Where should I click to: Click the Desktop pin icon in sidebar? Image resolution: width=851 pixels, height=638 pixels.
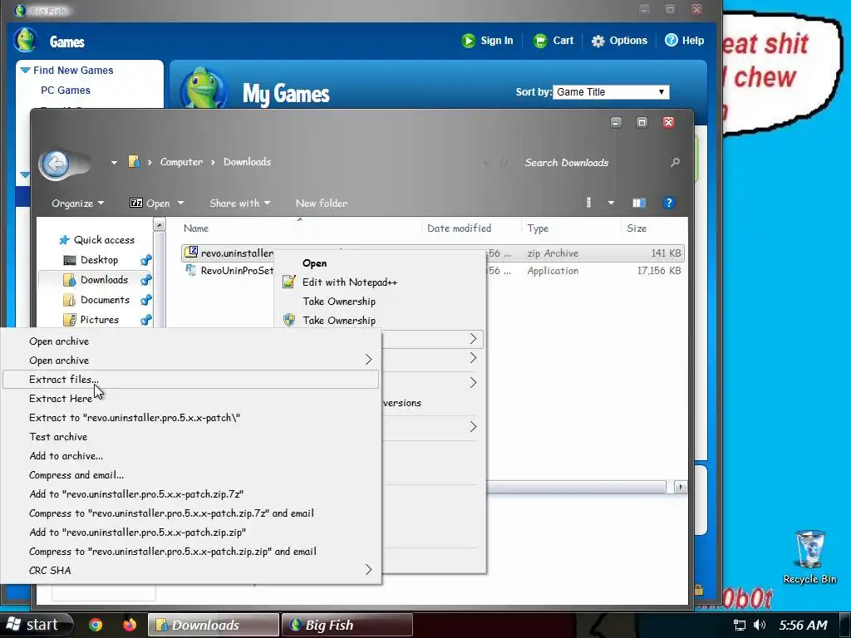click(146, 260)
